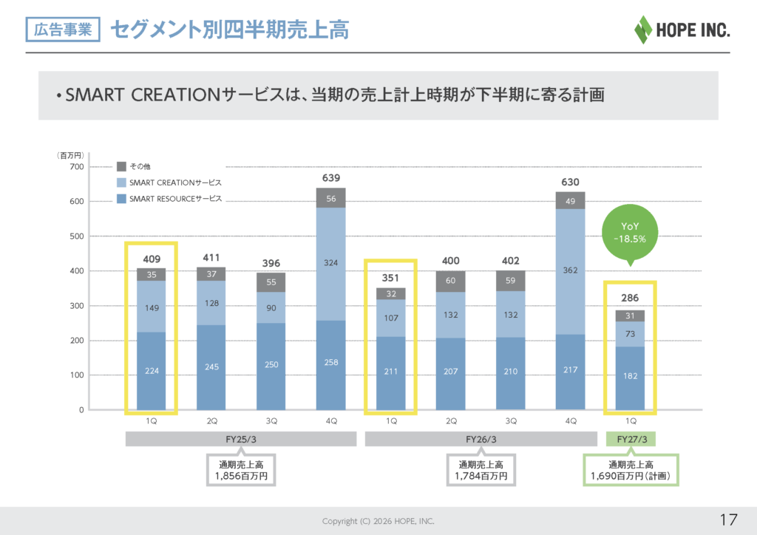Click the bar segment labeled 73
Screen dimensions: 757x535
coord(630,334)
